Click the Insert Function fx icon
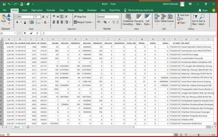 pos(37,33)
